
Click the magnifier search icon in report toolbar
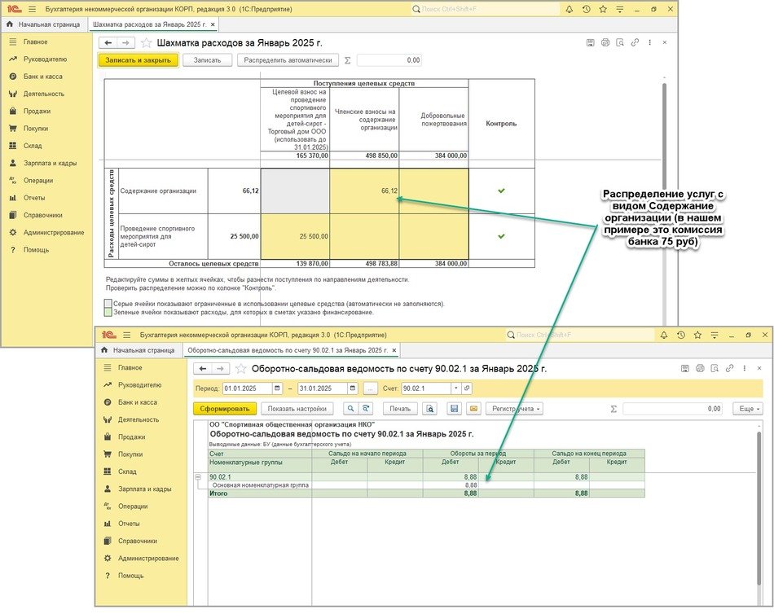pos(350,409)
